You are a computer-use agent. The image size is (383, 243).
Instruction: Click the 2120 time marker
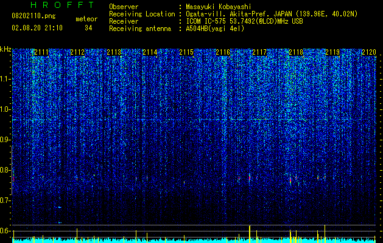click(369, 52)
